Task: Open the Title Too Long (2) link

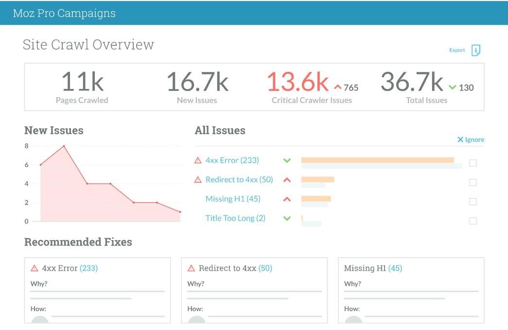Action: 235,218
